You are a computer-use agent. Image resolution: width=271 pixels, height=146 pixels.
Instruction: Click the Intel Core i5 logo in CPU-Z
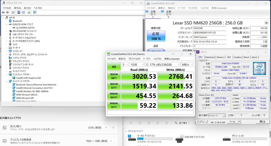(259, 68)
